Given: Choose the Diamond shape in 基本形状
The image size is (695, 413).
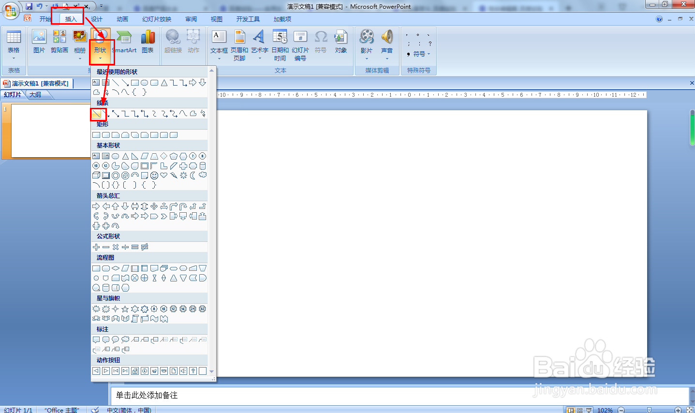Looking at the screenshot, I should pyautogui.click(x=164, y=156).
